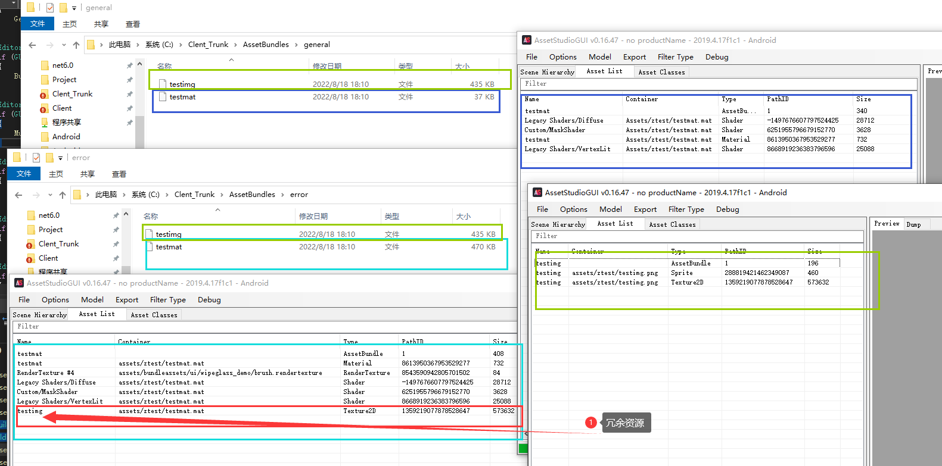
Task: Click scroll-up arrow of general window sidebar
Action: (139, 64)
